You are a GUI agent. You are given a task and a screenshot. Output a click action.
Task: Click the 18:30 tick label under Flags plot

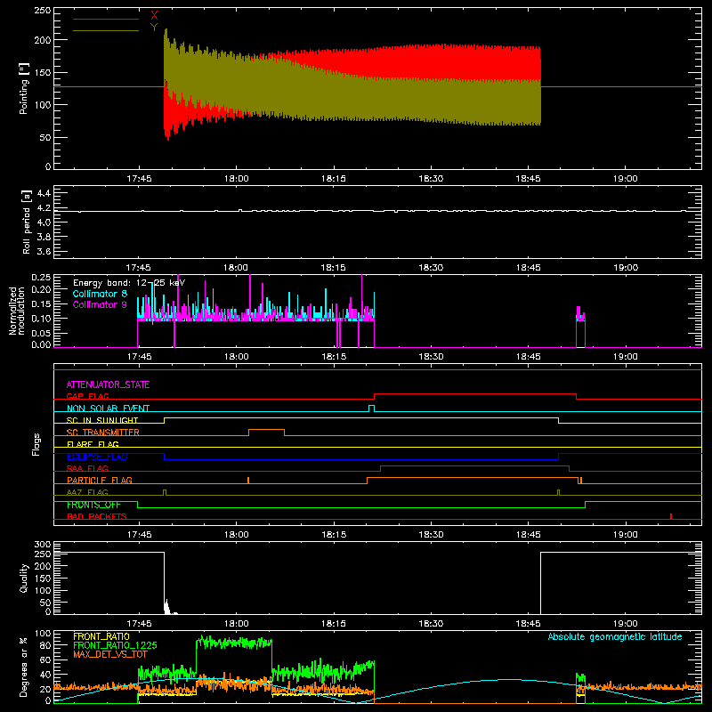click(x=431, y=535)
